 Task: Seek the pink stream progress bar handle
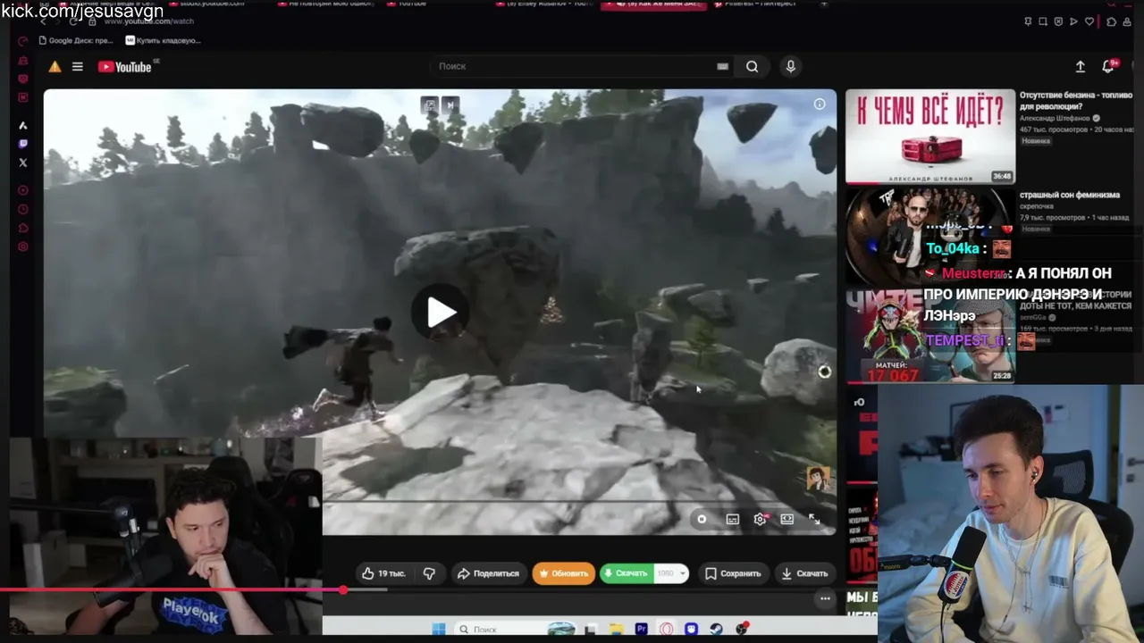pyautogui.click(x=343, y=590)
